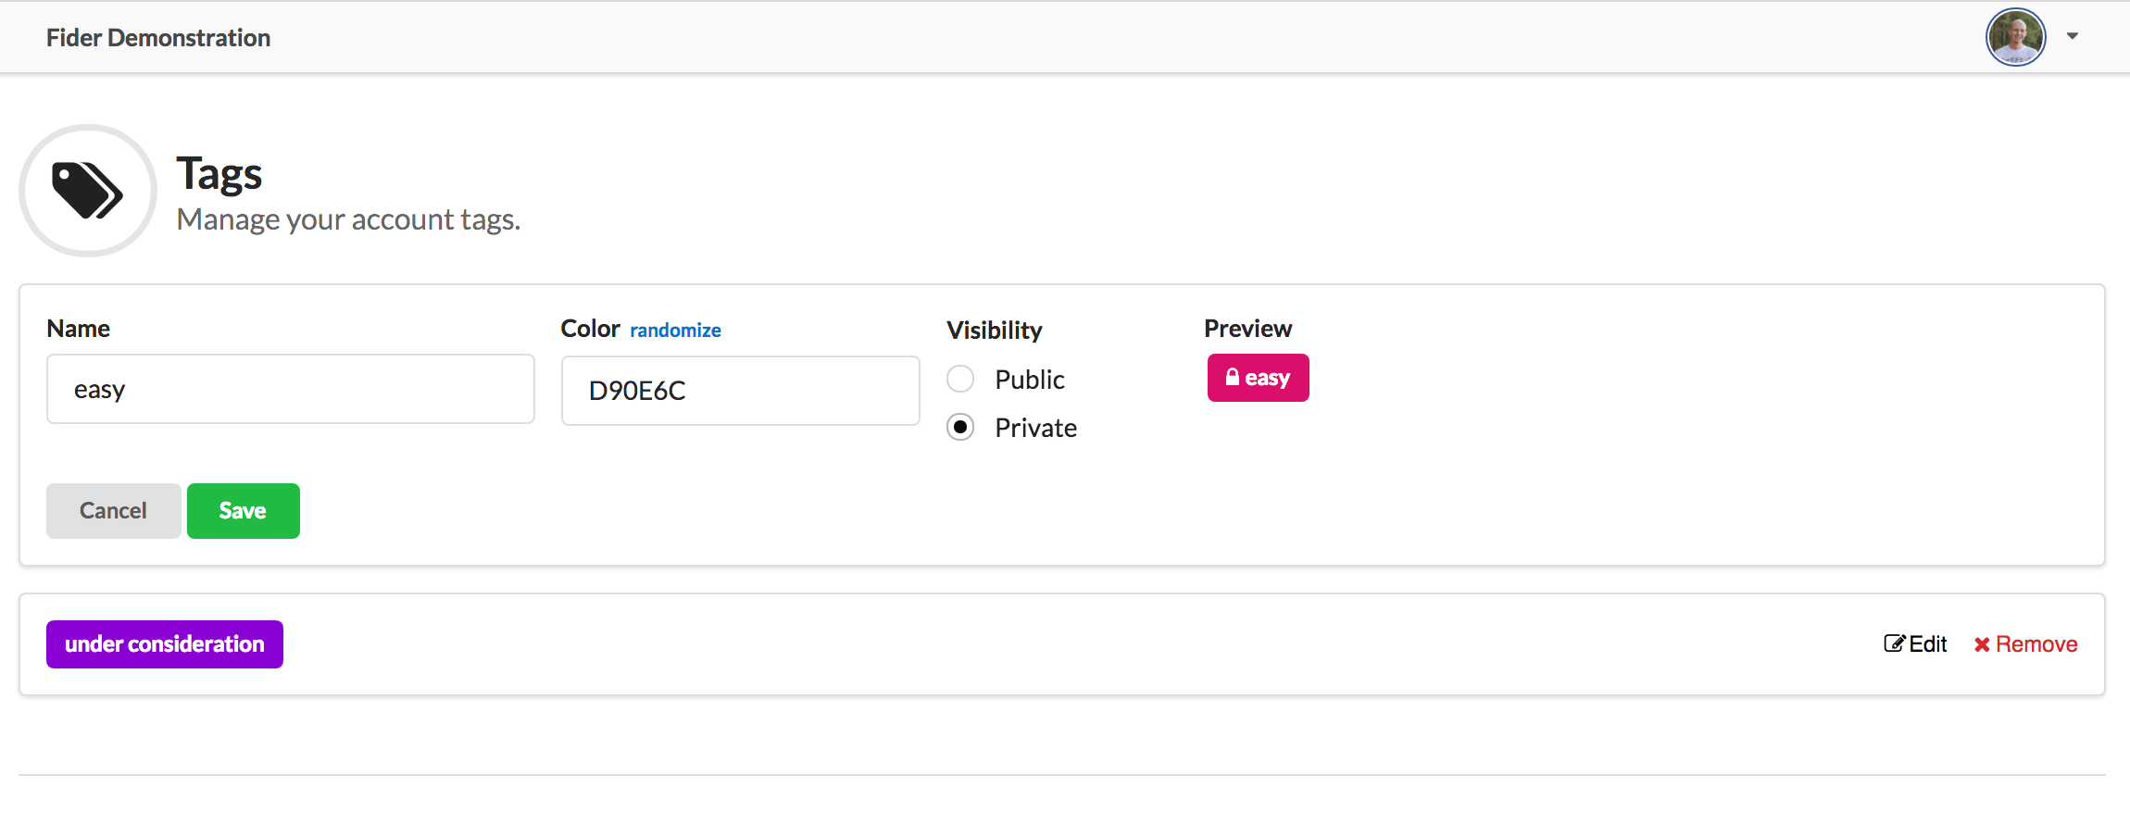Go to Fider Demonstration home
Image resolution: width=2130 pixels, height=824 pixels.
point(158,38)
